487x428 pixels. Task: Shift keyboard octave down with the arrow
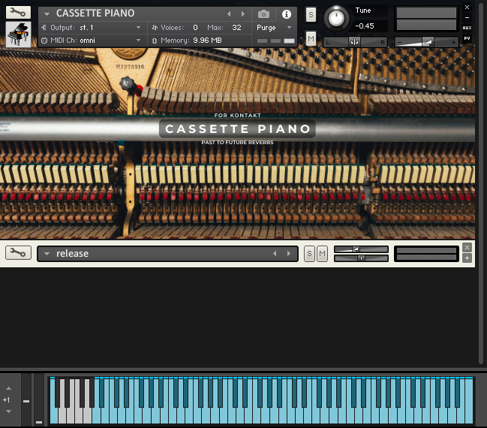[x=9, y=411]
